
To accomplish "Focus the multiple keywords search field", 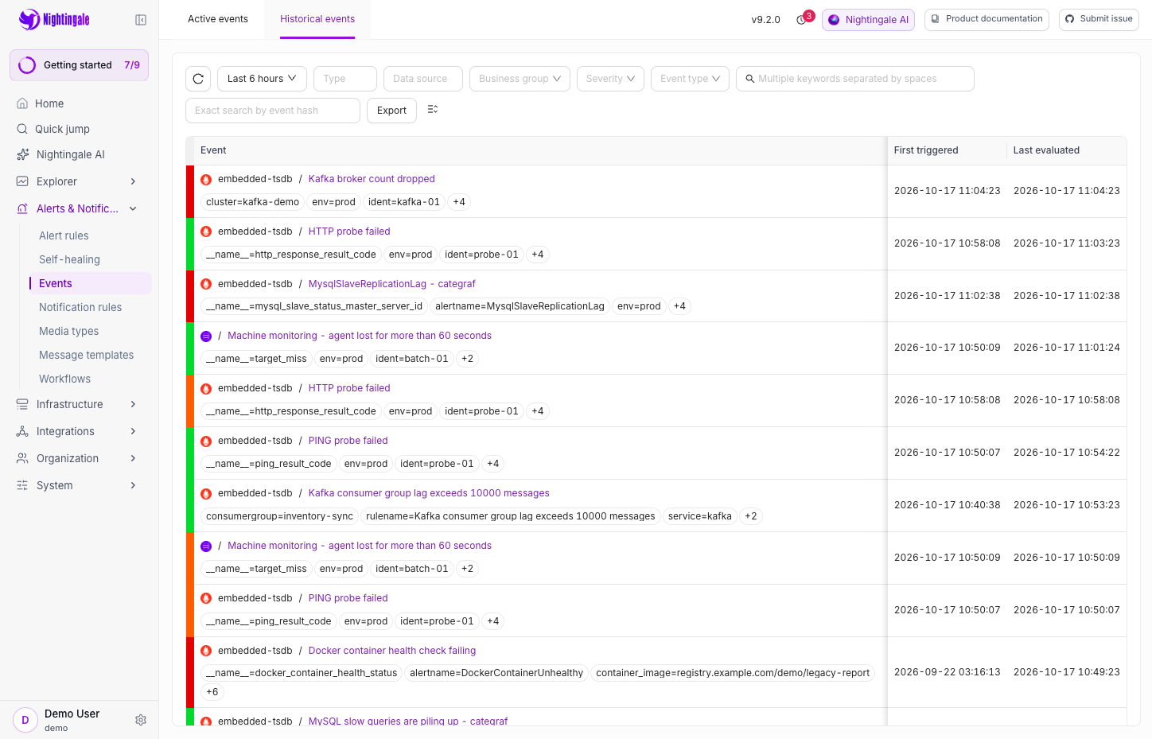I will click(x=855, y=79).
